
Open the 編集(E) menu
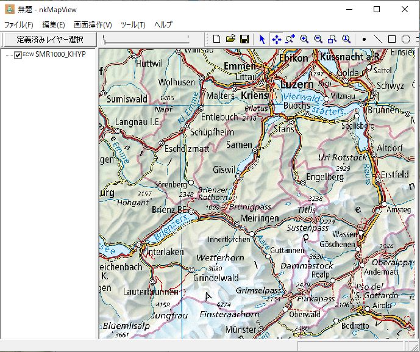point(54,25)
